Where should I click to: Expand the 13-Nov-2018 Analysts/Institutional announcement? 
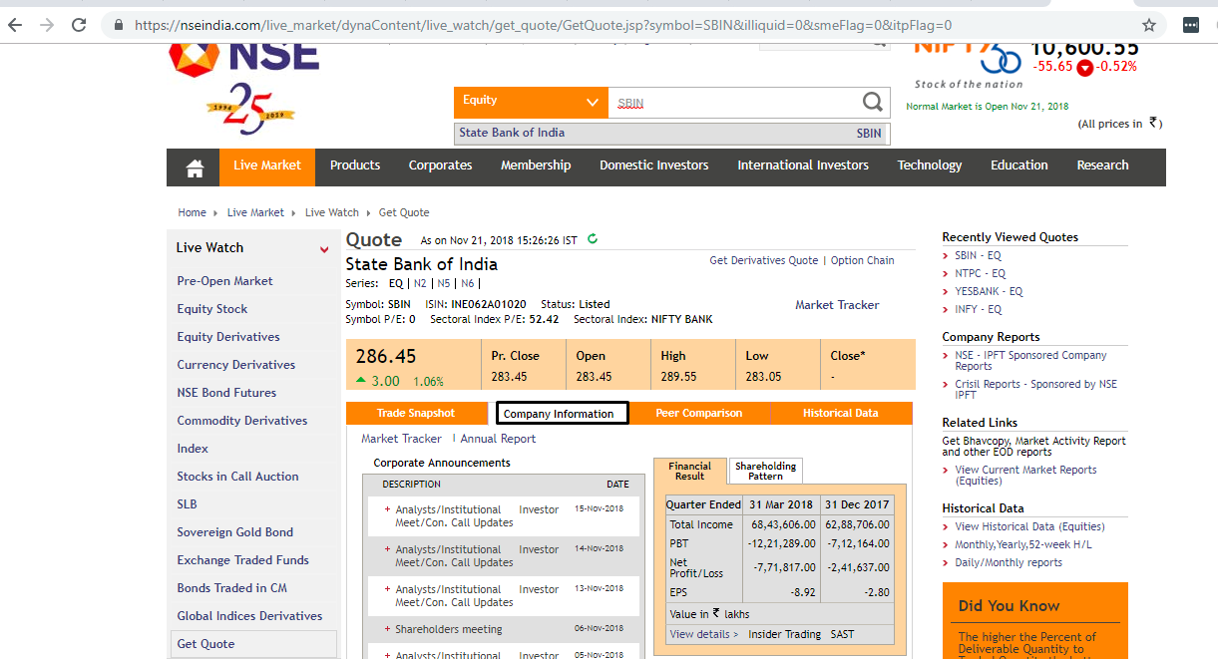coord(388,589)
